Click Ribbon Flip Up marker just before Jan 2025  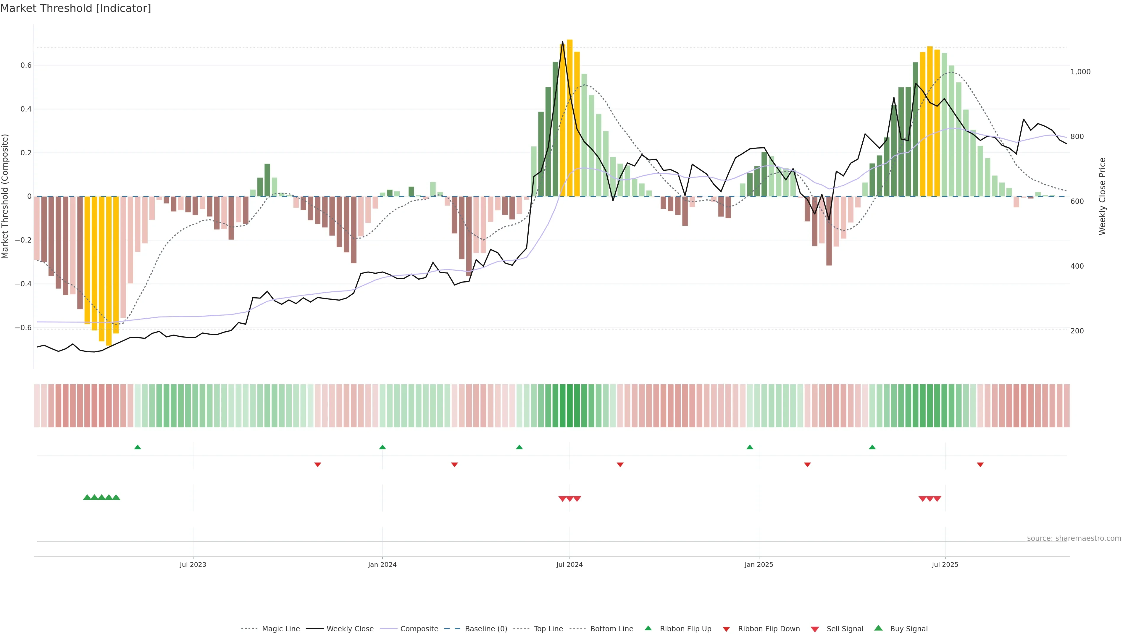click(x=750, y=447)
